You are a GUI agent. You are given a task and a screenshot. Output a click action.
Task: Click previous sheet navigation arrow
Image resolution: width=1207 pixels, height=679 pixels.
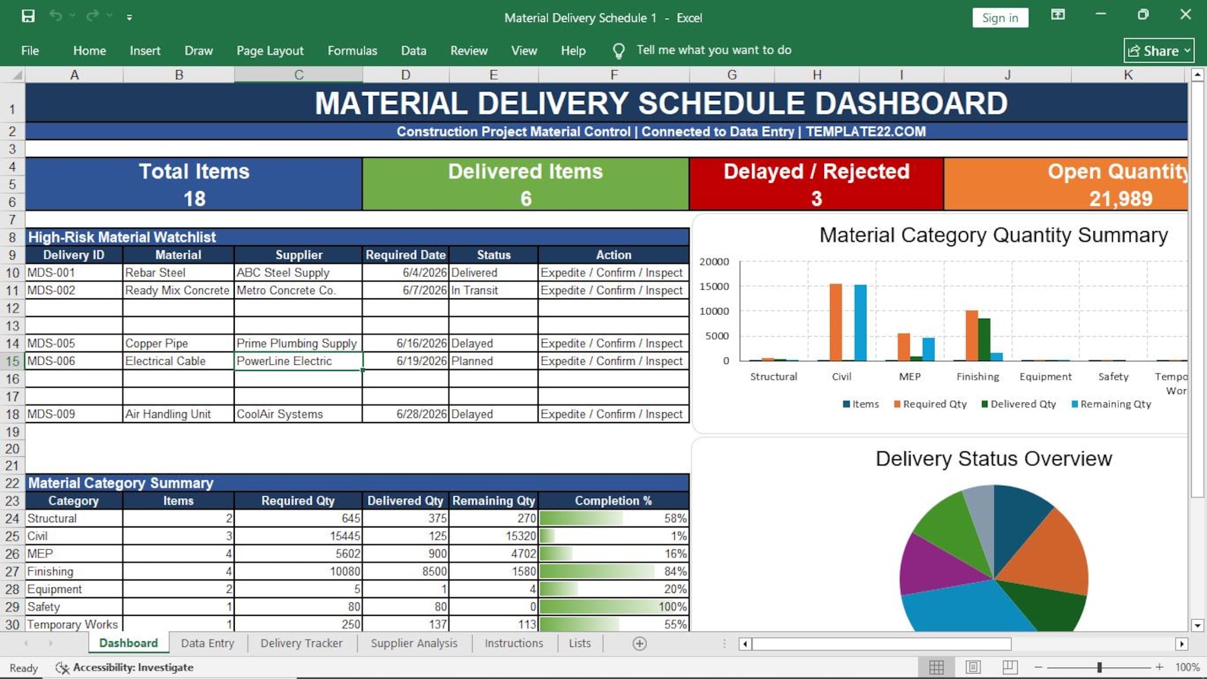tap(26, 643)
